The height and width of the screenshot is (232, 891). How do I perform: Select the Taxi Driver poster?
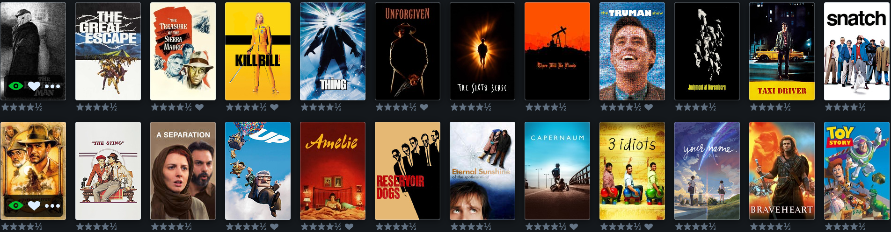pos(782,51)
